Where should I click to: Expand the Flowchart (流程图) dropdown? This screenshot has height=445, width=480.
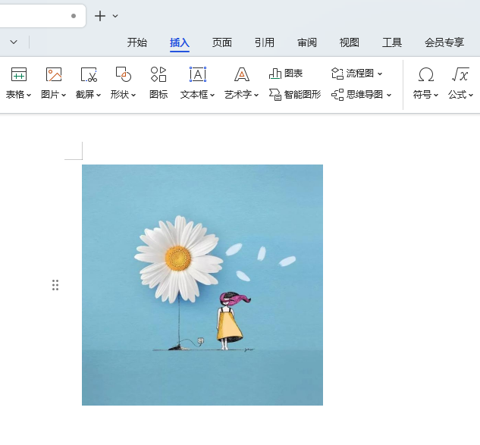click(x=380, y=74)
